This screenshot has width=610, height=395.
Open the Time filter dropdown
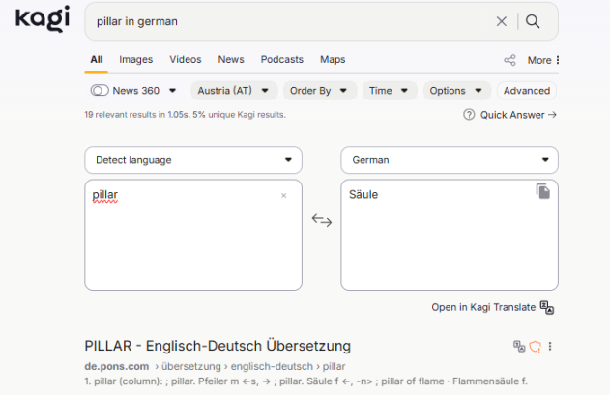pyautogui.click(x=390, y=91)
